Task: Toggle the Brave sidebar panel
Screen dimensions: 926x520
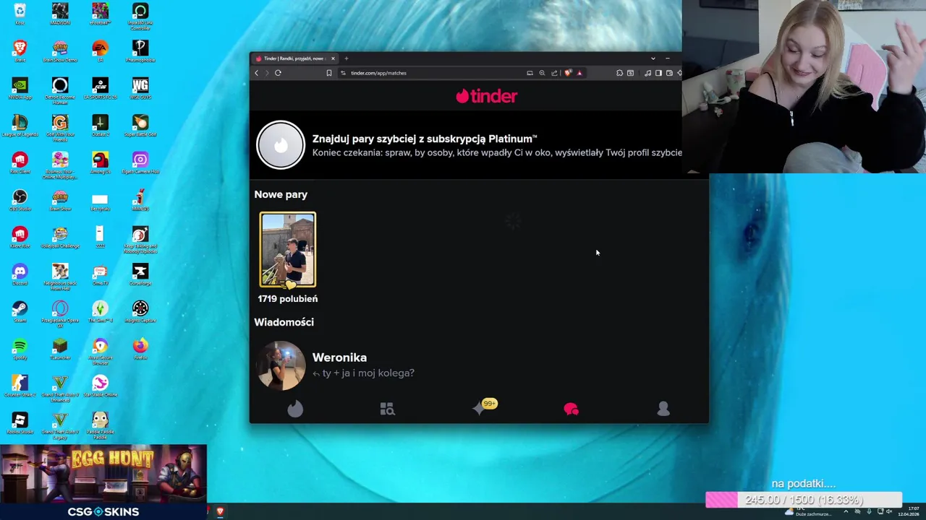Action: (658, 73)
